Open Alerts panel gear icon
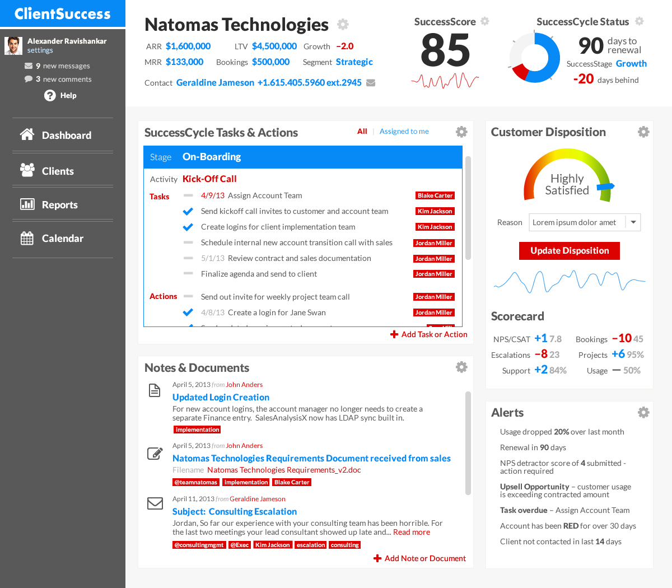 (643, 412)
